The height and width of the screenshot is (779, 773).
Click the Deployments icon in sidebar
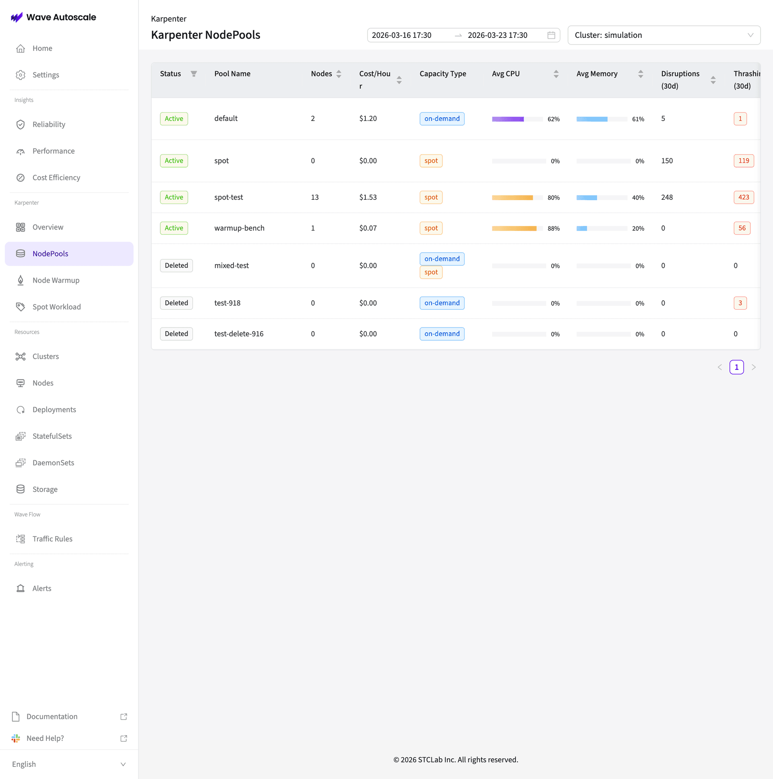21,410
